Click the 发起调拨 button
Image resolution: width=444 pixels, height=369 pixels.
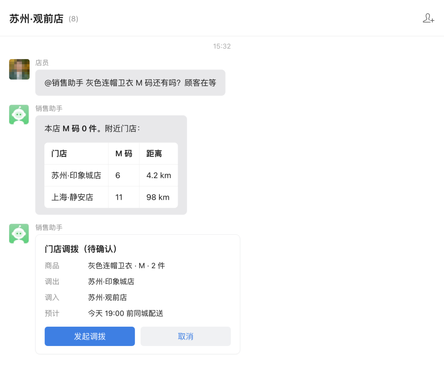(90, 336)
